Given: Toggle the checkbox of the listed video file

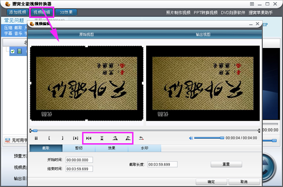Looking at the screenshot, I should (x=12, y=51).
